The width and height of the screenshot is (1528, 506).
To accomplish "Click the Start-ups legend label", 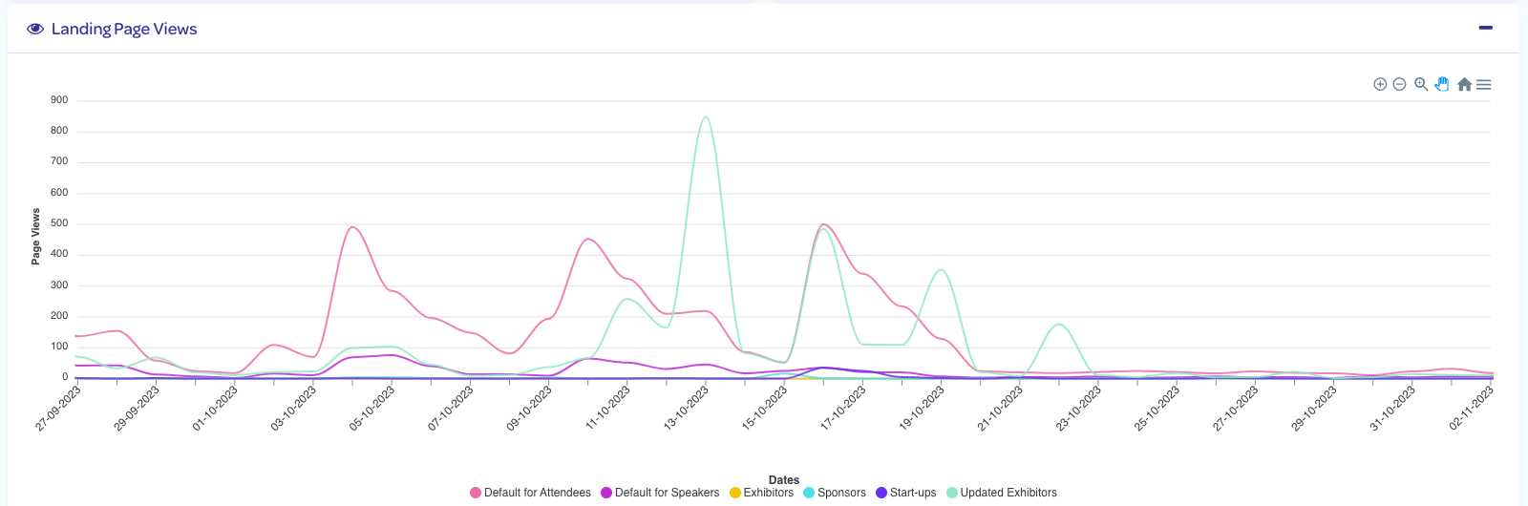I will (913, 493).
